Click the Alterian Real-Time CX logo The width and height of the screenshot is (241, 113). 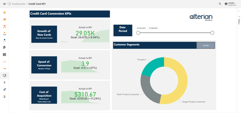pyautogui.click(x=201, y=18)
